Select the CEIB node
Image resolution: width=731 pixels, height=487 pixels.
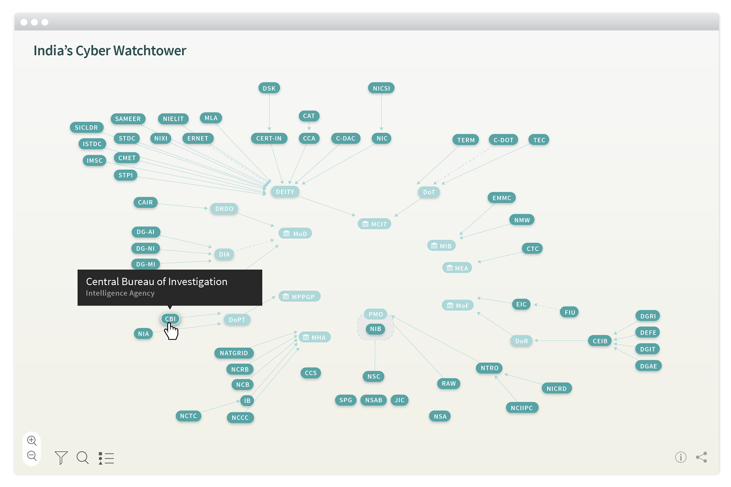[600, 341]
